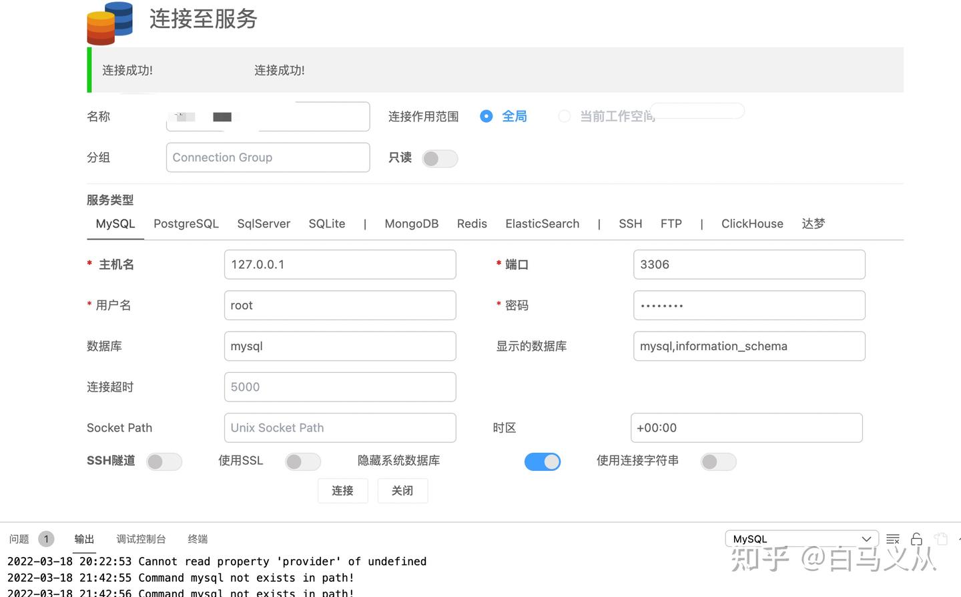This screenshot has width=961, height=597.
Task: Switch to the 输出 output panel tab
Action: 84,539
